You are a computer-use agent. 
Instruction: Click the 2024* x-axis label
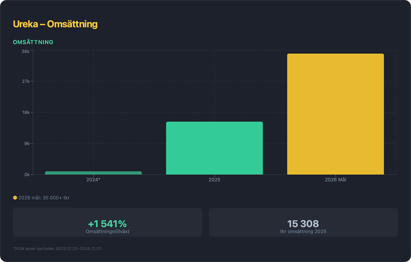tap(93, 180)
